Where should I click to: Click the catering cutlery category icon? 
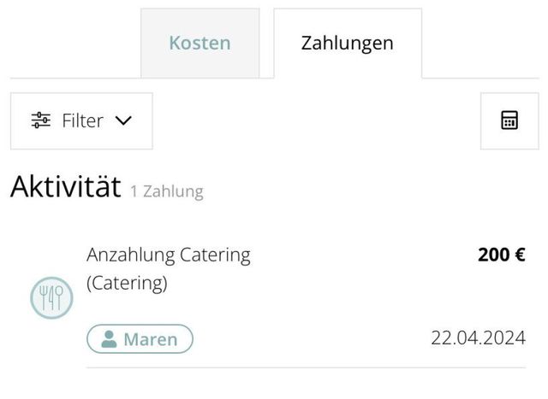pyautogui.click(x=51, y=298)
